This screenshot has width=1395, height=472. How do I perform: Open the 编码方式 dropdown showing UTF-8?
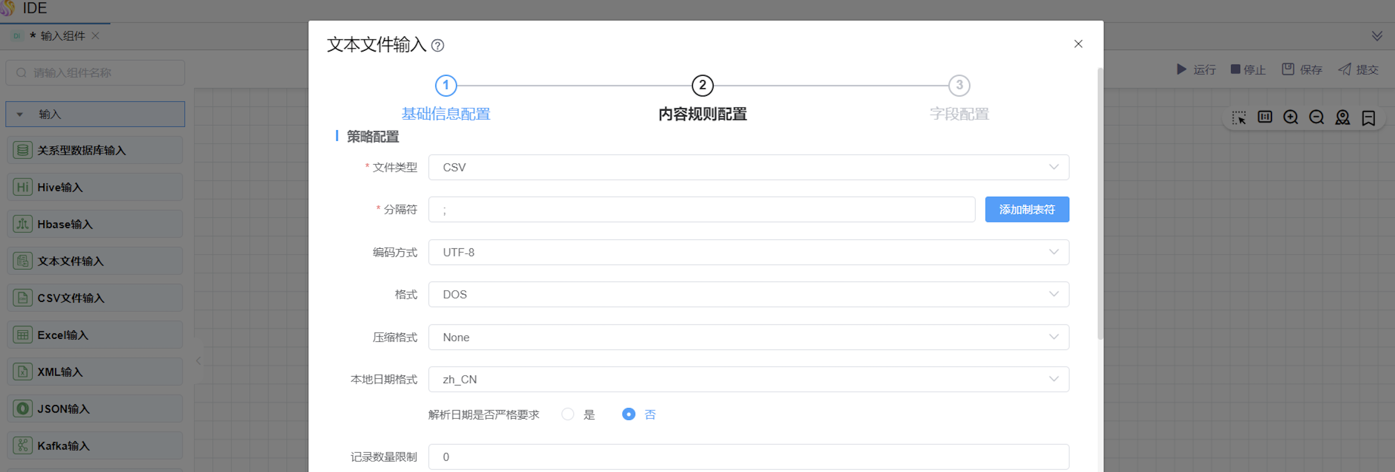click(748, 253)
